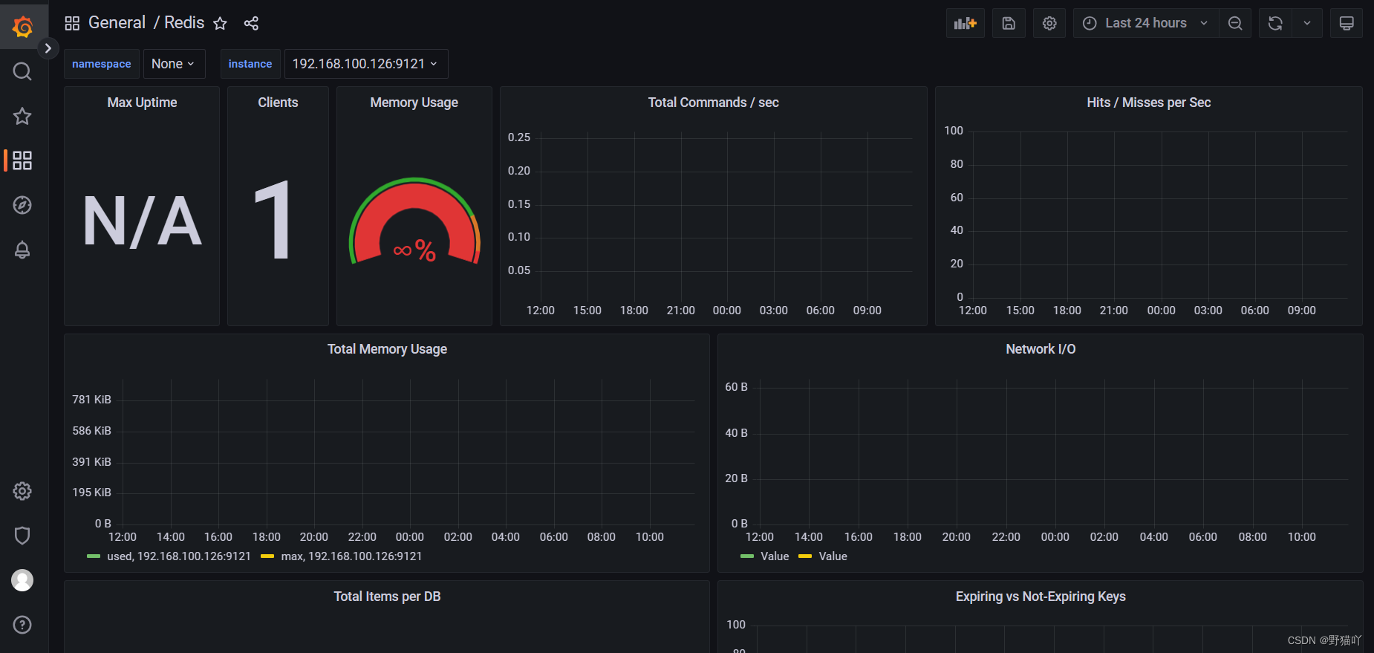
Task: Open the refresh interval dropdown arrow
Action: point(1307,23)
